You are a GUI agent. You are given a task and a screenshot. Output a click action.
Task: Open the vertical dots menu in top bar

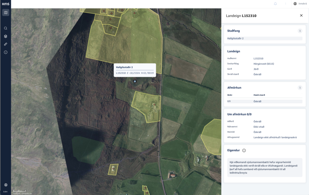pos(285,4)
